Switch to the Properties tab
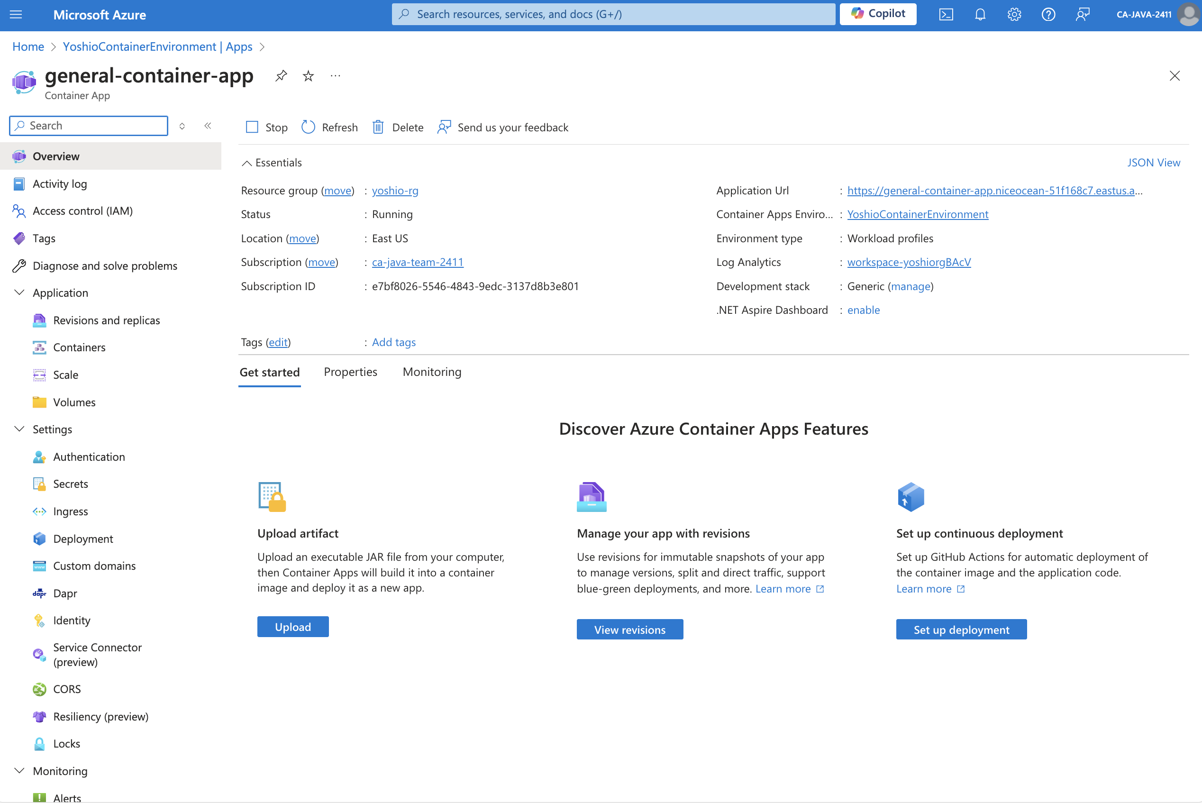The image size is (1202, 803). (x=350, y=372)
